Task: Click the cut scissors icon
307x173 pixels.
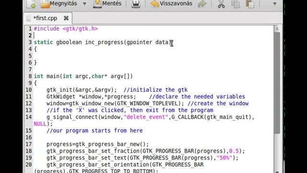Action: 221,4
